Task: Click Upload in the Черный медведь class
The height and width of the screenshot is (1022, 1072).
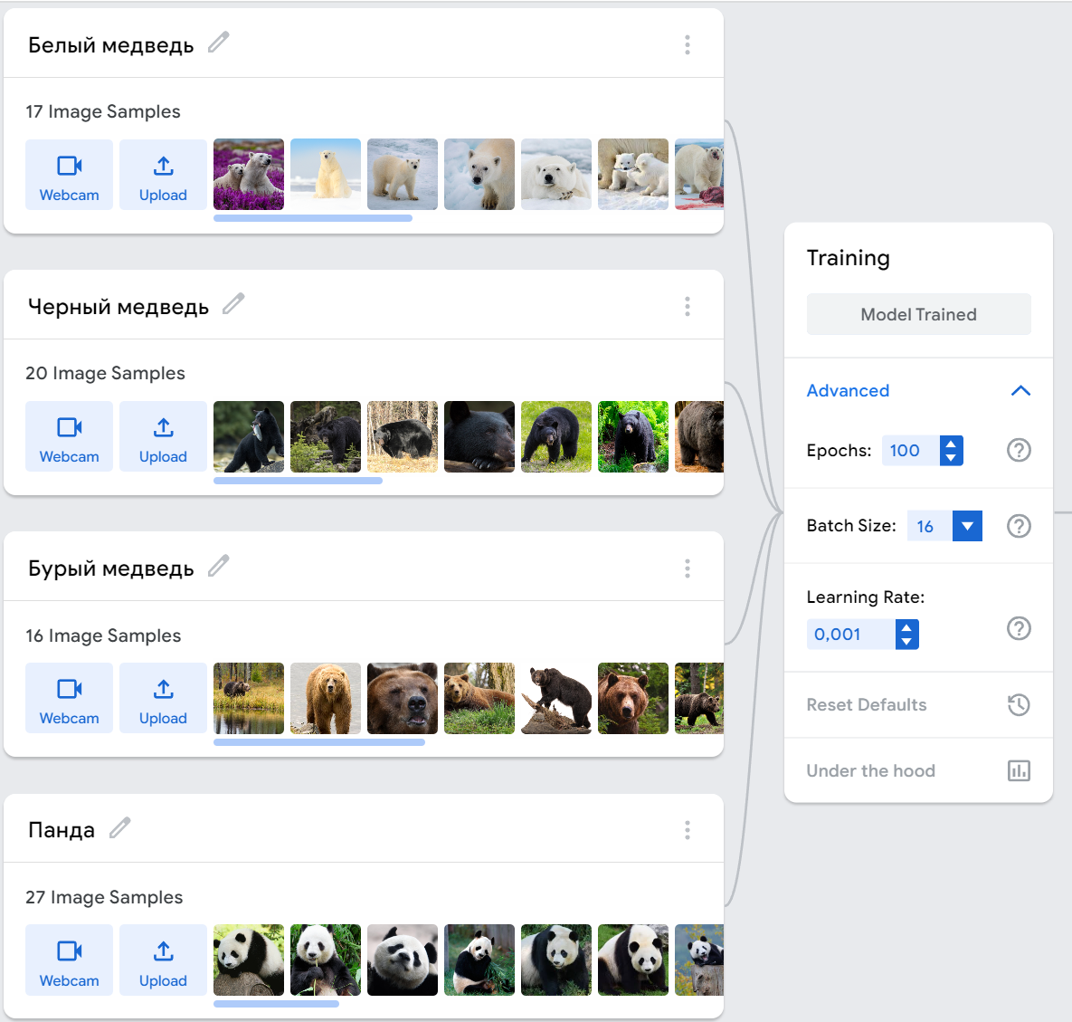Action: tap(163, 436)
